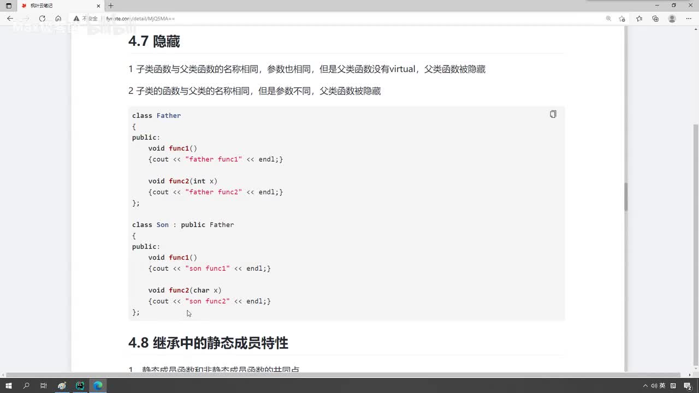
Task: Open browser settings and more menu
Action: click(x=689, y=19)
